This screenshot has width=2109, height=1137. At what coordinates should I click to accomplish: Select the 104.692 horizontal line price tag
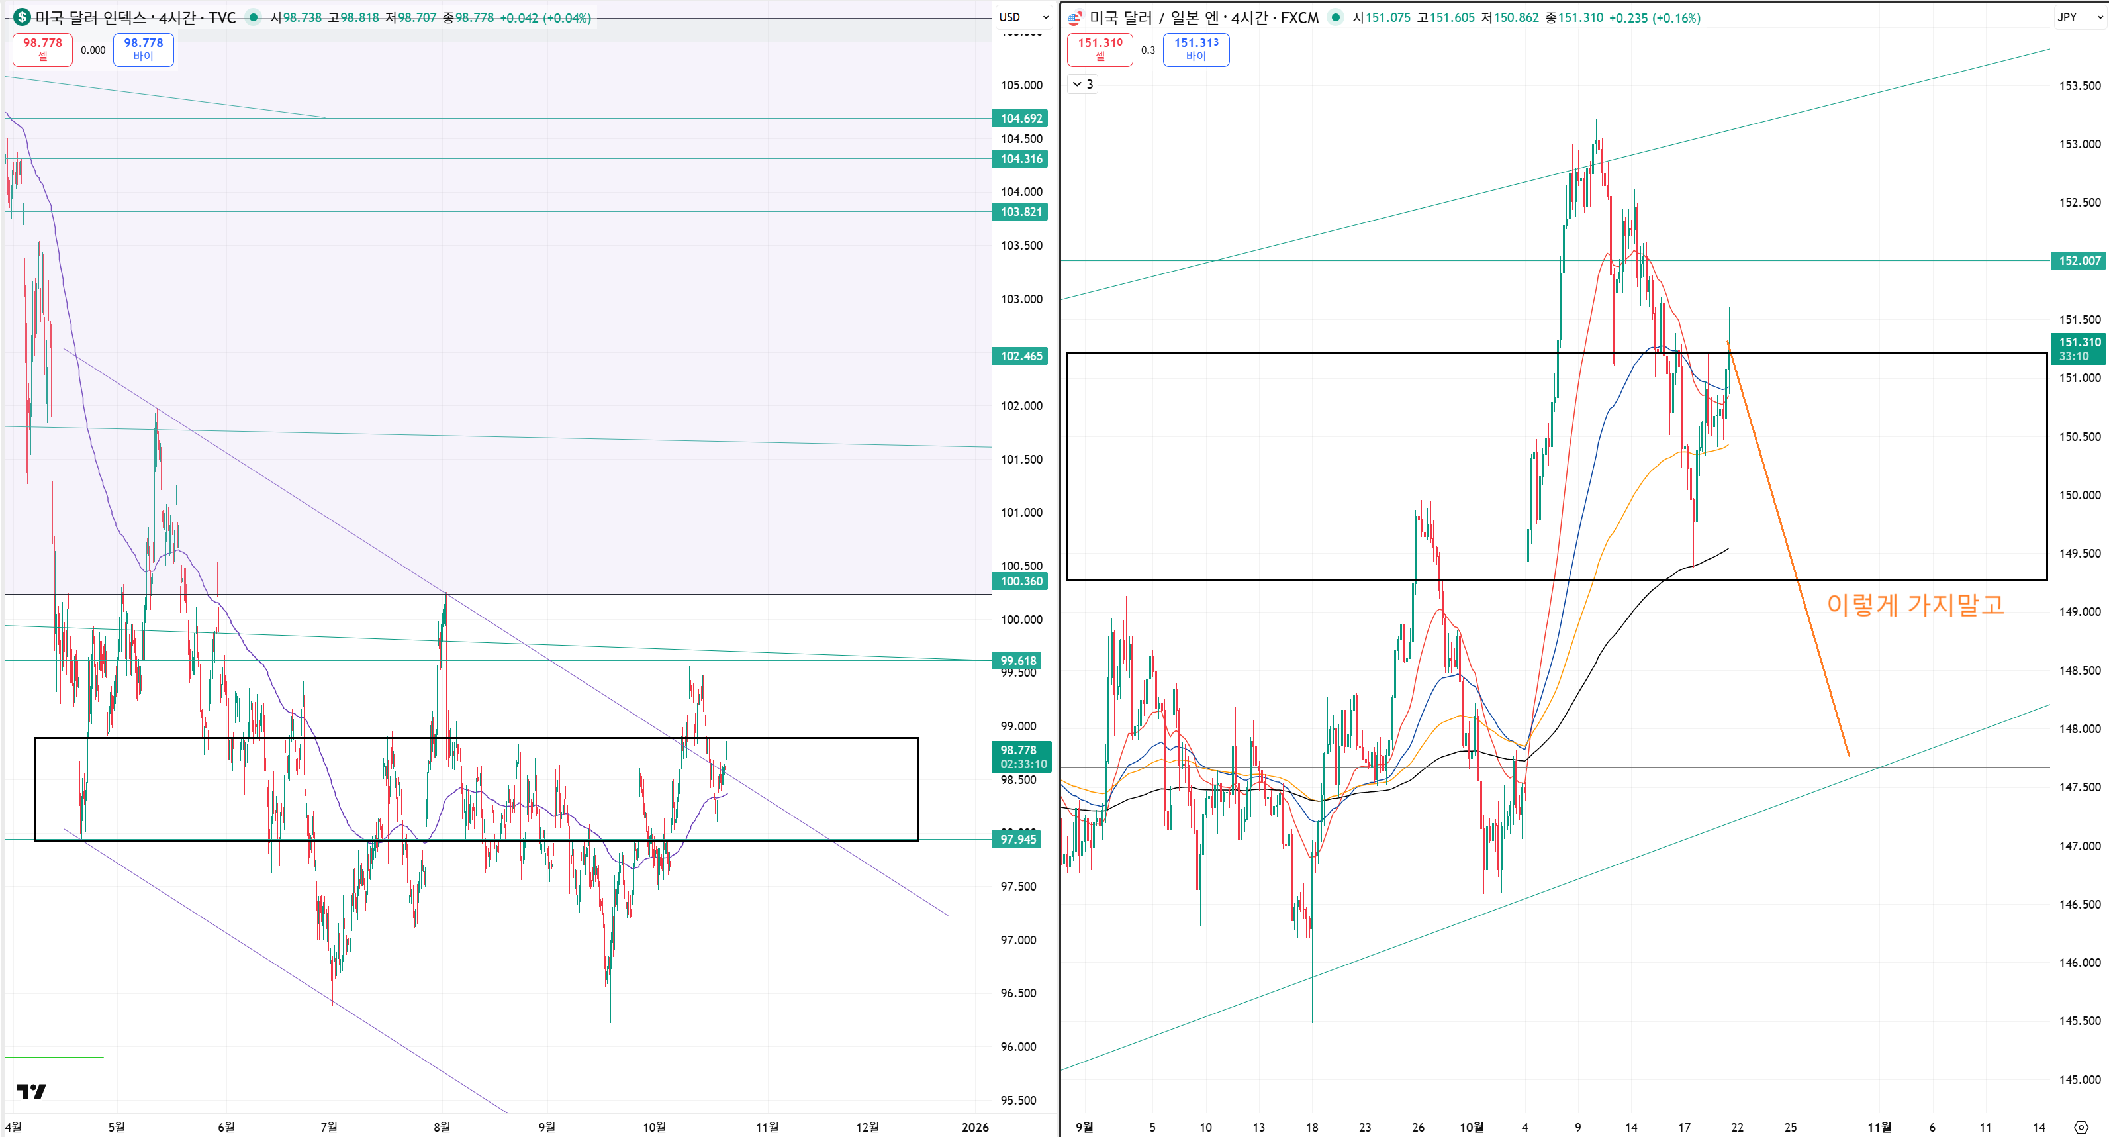(x=1020, y=118)
